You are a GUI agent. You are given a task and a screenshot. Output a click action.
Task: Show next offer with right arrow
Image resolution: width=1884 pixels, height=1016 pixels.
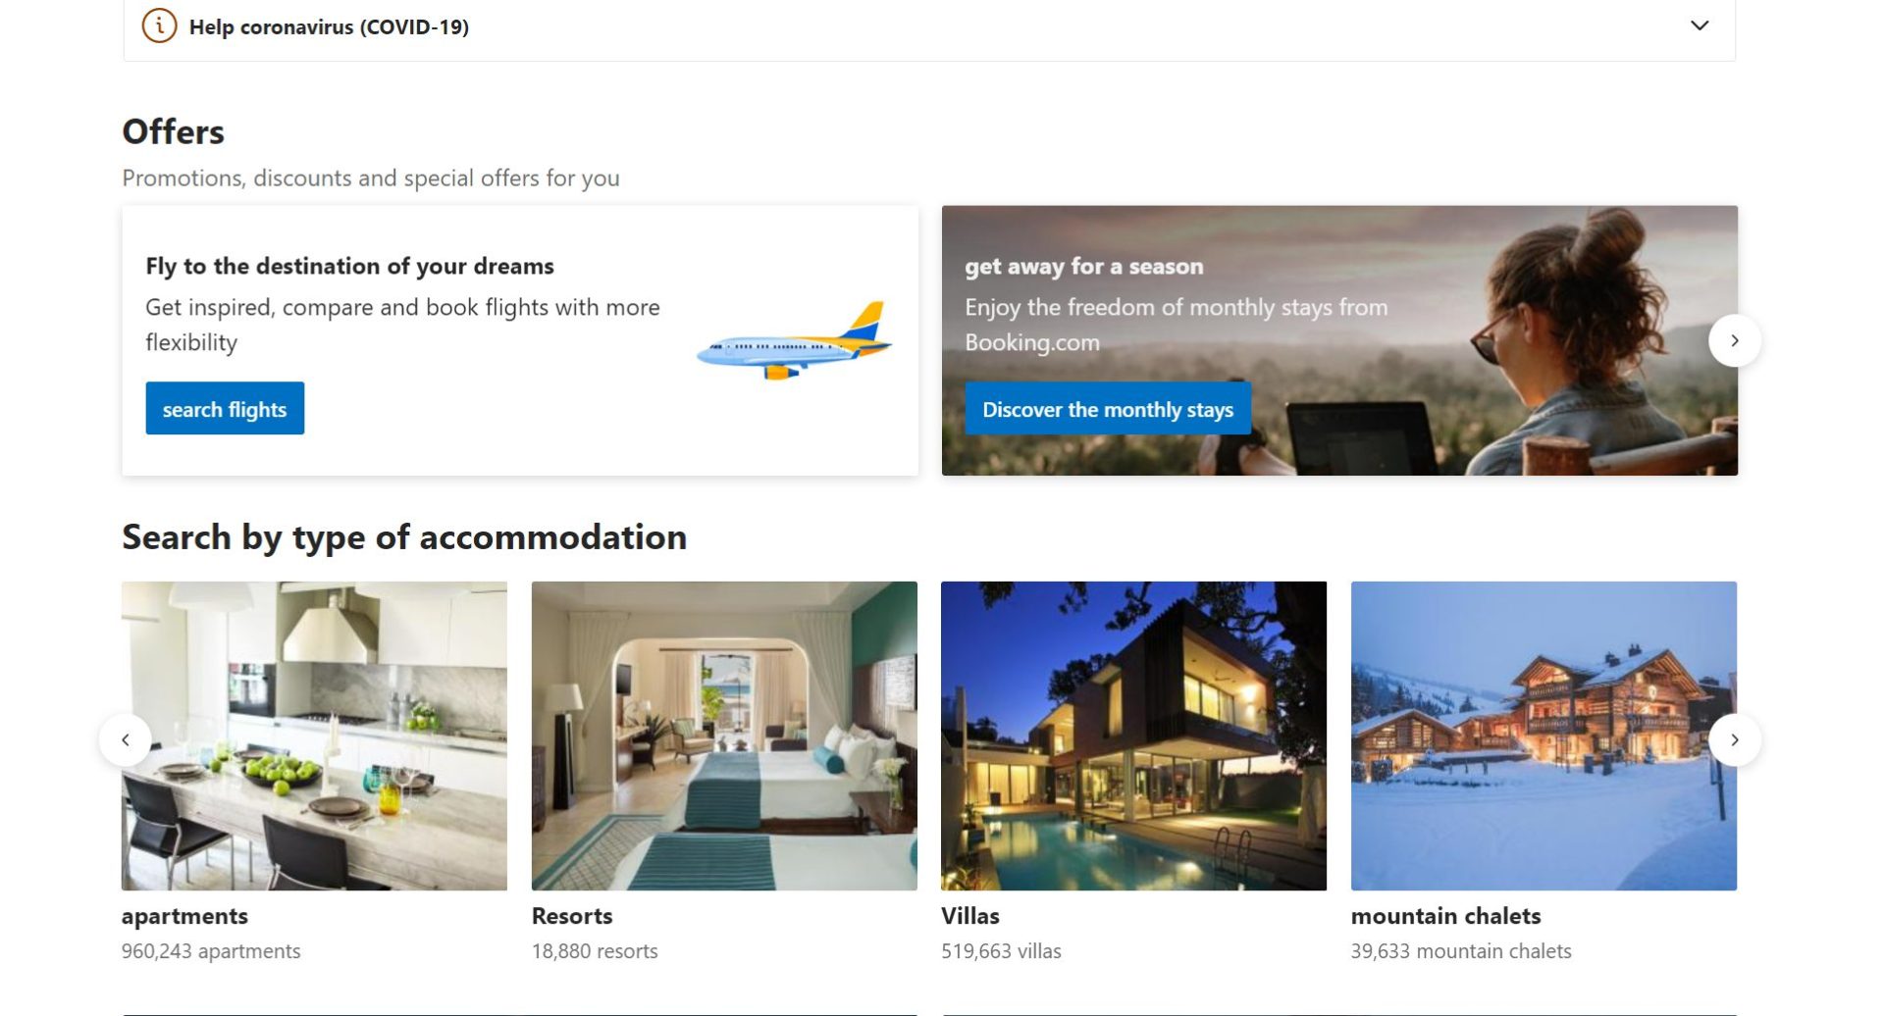pos(1734,340)
